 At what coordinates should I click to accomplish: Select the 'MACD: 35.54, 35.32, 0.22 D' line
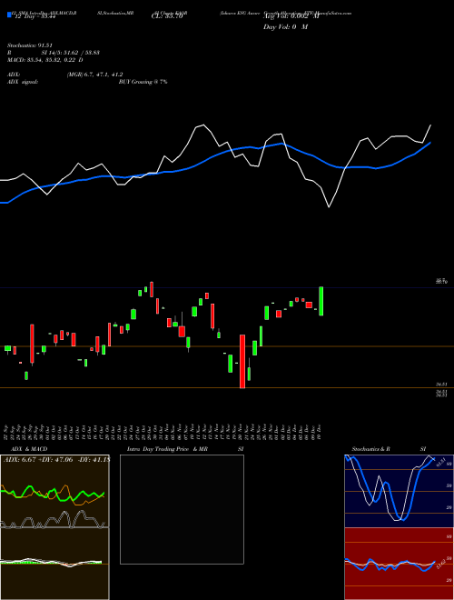point(45,60)
